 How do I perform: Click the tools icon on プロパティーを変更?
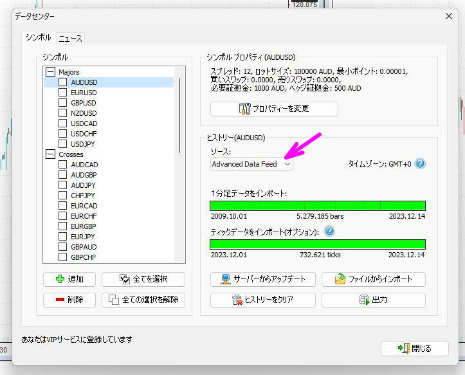pyautogui.click(x=244, y=109)
